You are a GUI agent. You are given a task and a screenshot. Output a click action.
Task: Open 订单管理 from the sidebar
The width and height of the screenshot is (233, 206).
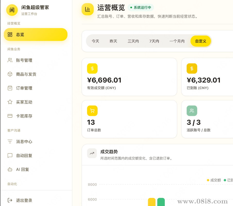click(x=36, y=88)
